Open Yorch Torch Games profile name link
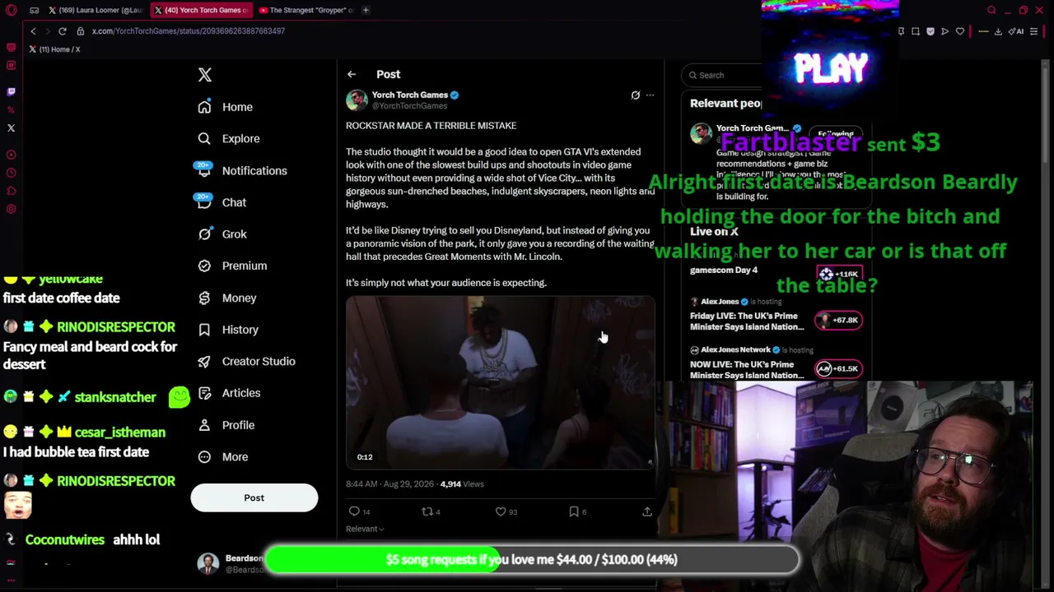The image size is (1054, 592). coord(409,95)
